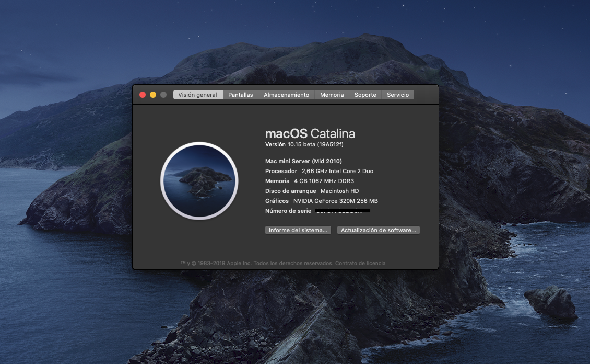Click the Disco de arranque label
Screen dimensions: 590x364
tap(290, 191)
